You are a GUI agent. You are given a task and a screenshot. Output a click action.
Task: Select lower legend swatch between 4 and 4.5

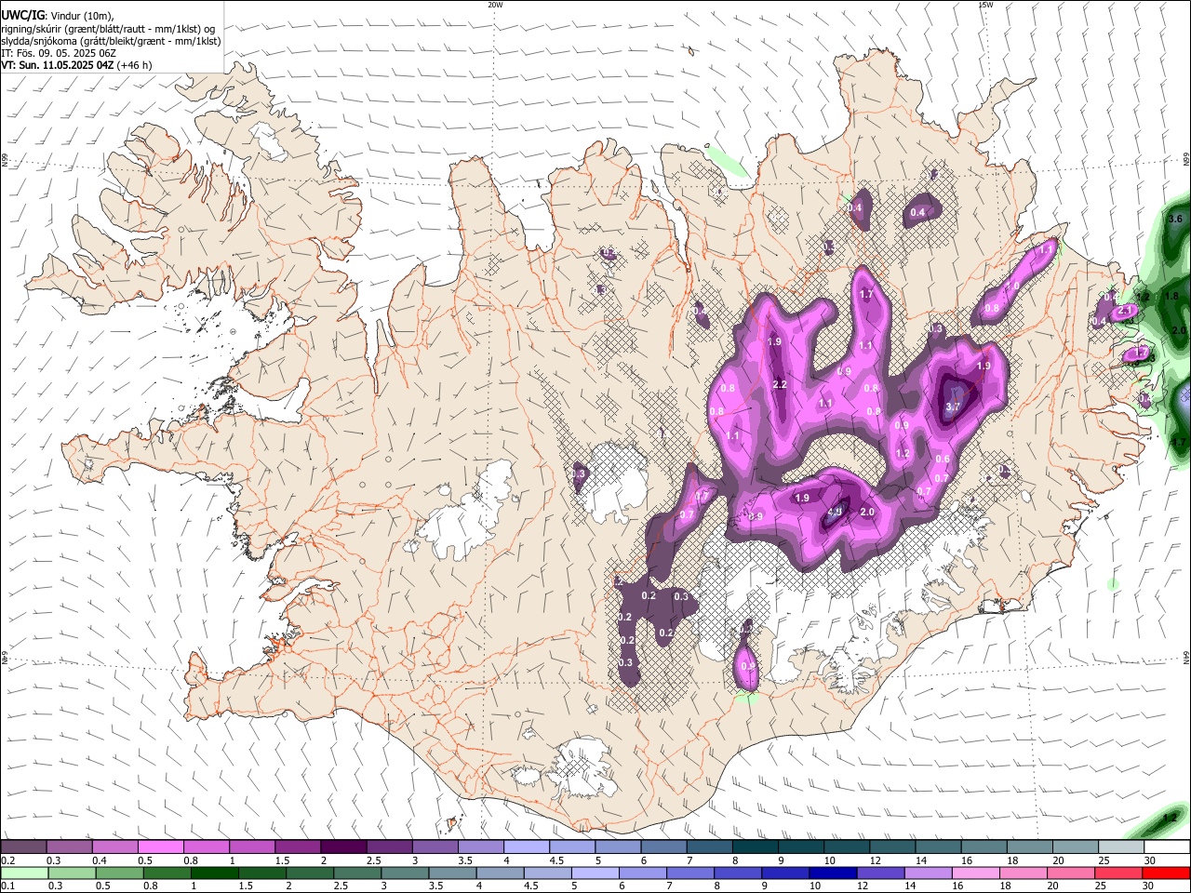(x=500, y=873)
